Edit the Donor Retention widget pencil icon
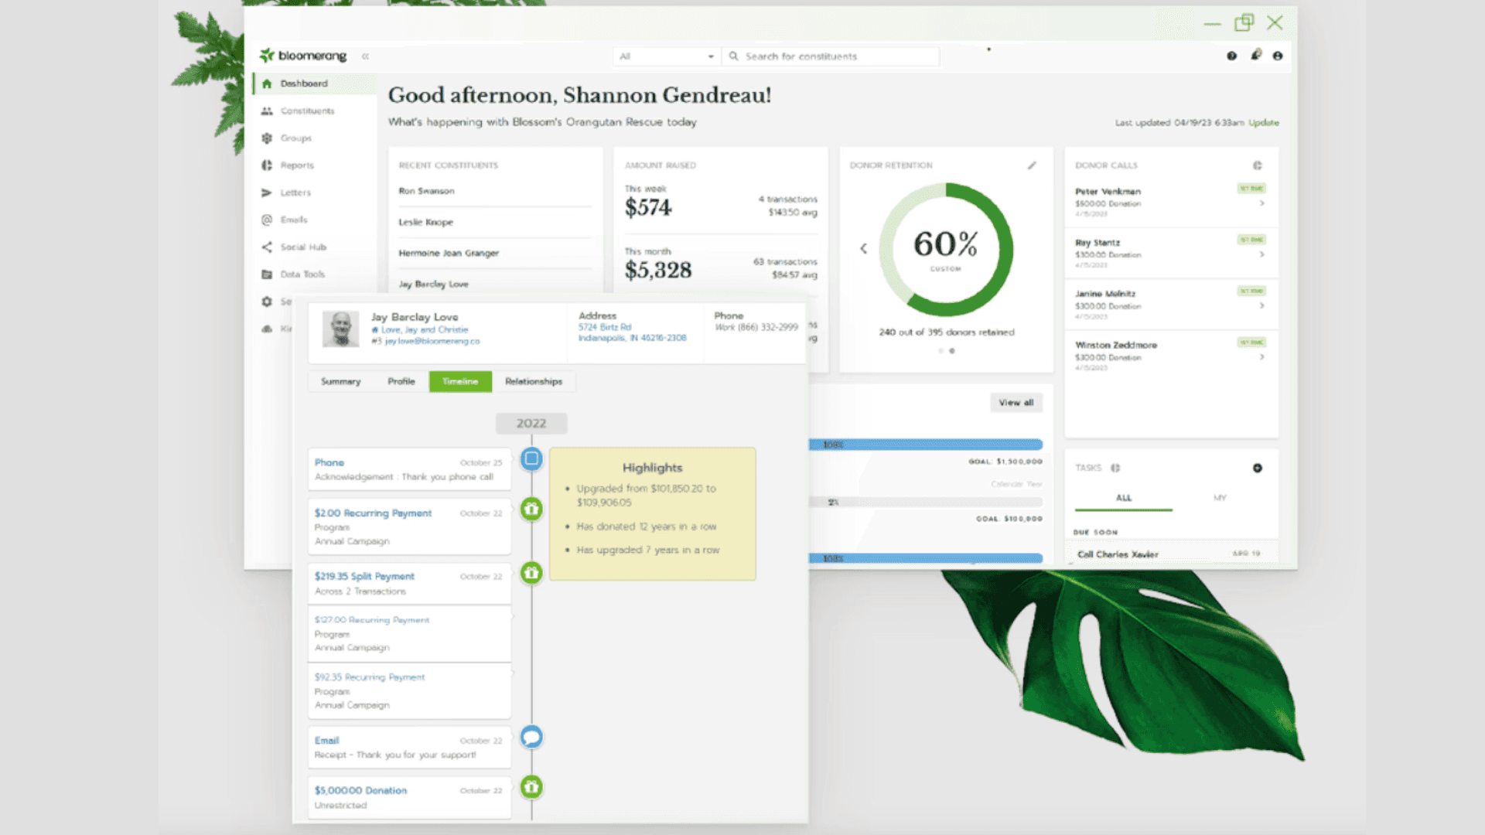This screenshot has height=835, width=1485. 1032,165
